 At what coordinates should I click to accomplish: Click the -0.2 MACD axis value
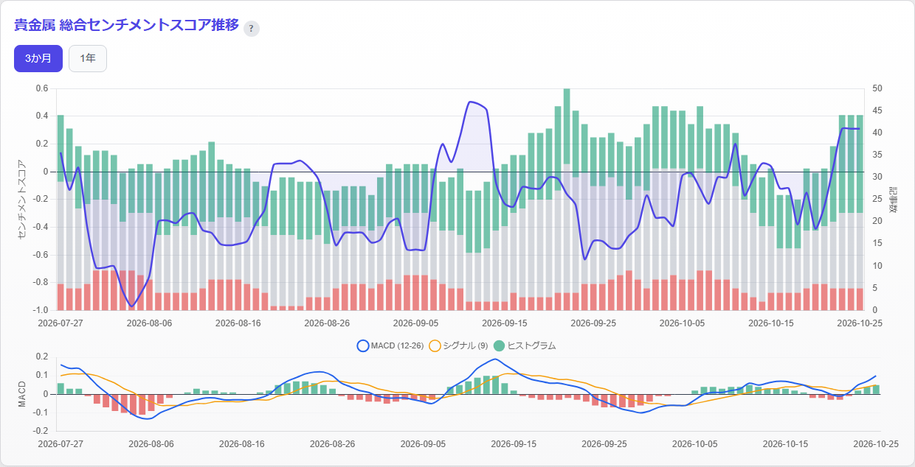41,431
